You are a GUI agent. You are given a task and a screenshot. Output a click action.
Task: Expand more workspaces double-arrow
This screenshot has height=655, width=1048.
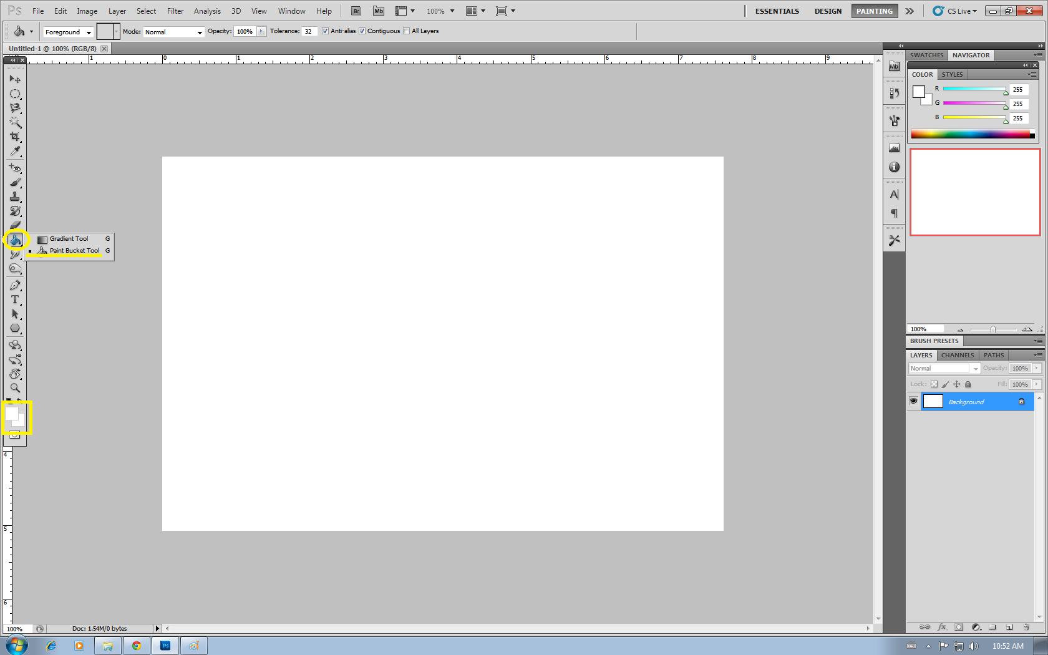pyautogui.click(x=910, y=11)
